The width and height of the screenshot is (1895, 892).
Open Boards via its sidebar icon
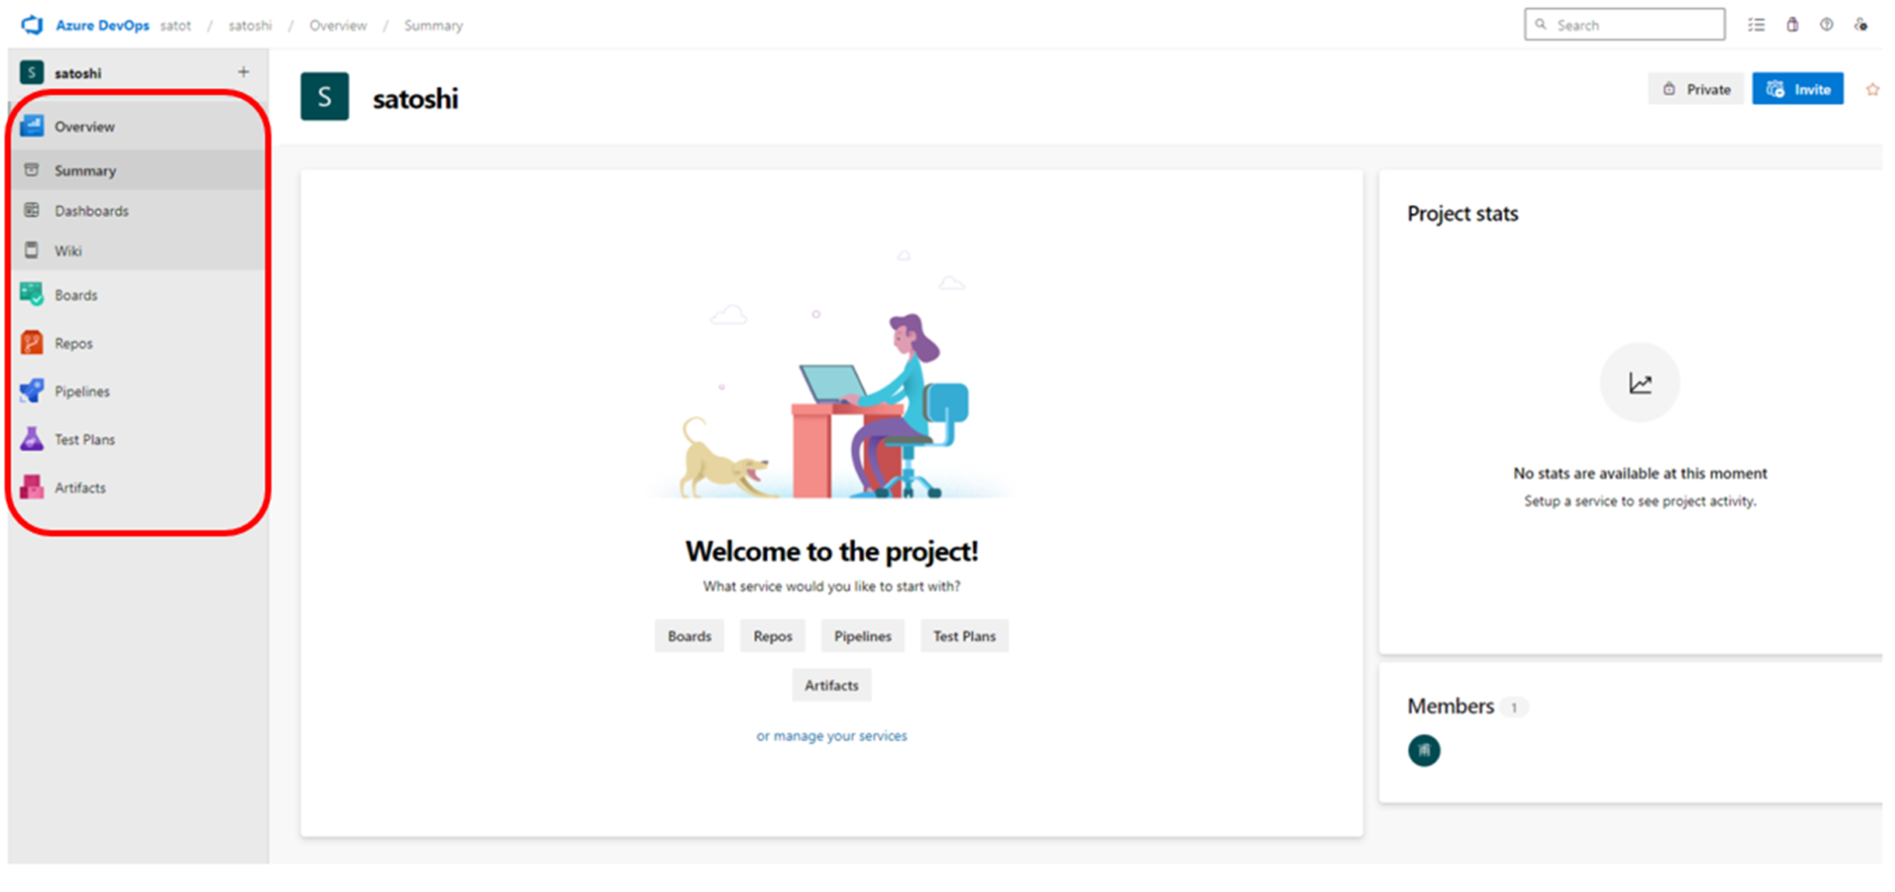pos(32,294)
